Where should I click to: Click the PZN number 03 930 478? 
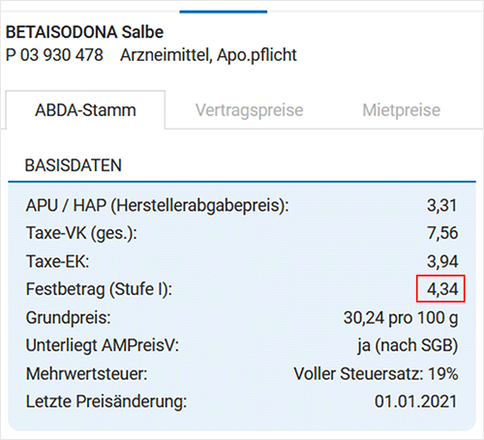point(62,55)
